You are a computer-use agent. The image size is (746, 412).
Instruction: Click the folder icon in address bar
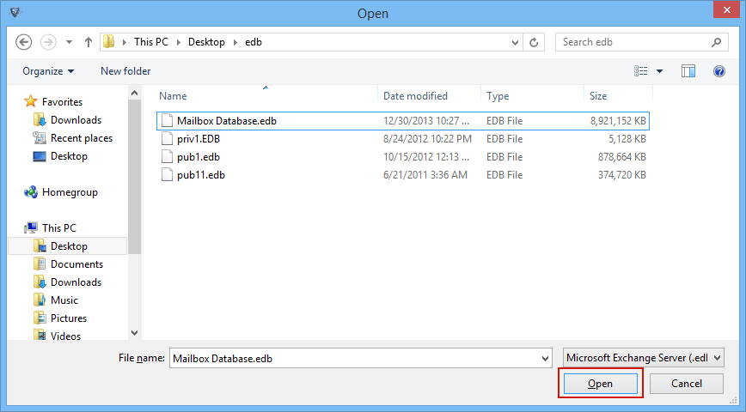pyautogui.click(x=109, y=42)
